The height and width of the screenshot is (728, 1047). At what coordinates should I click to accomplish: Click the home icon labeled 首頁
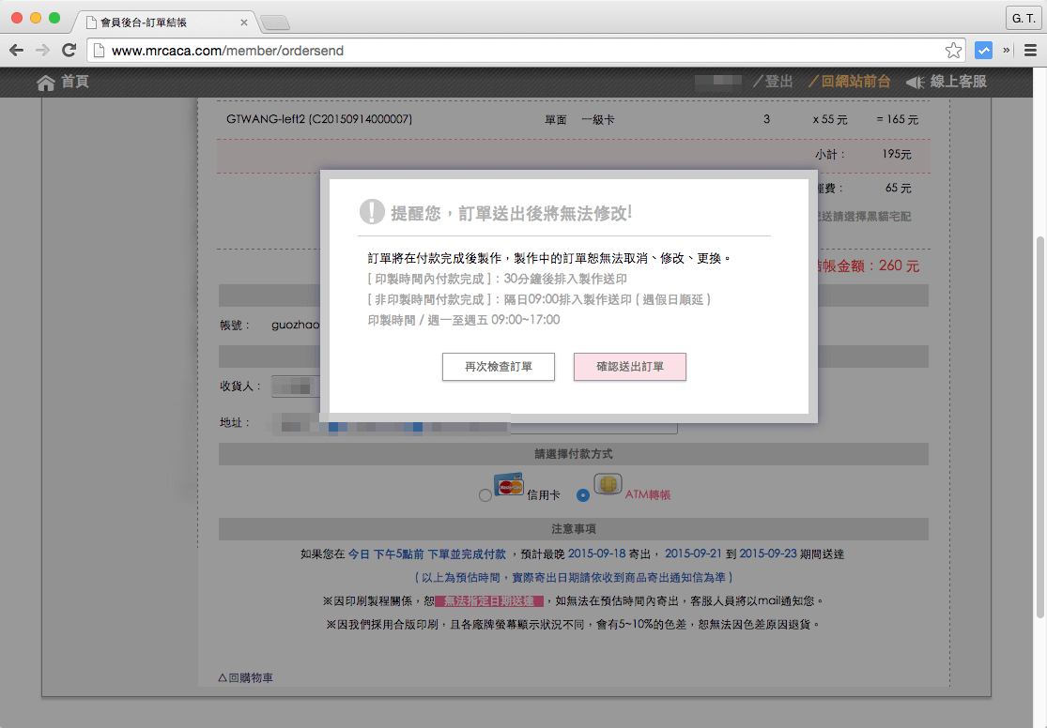pos(46,83)
